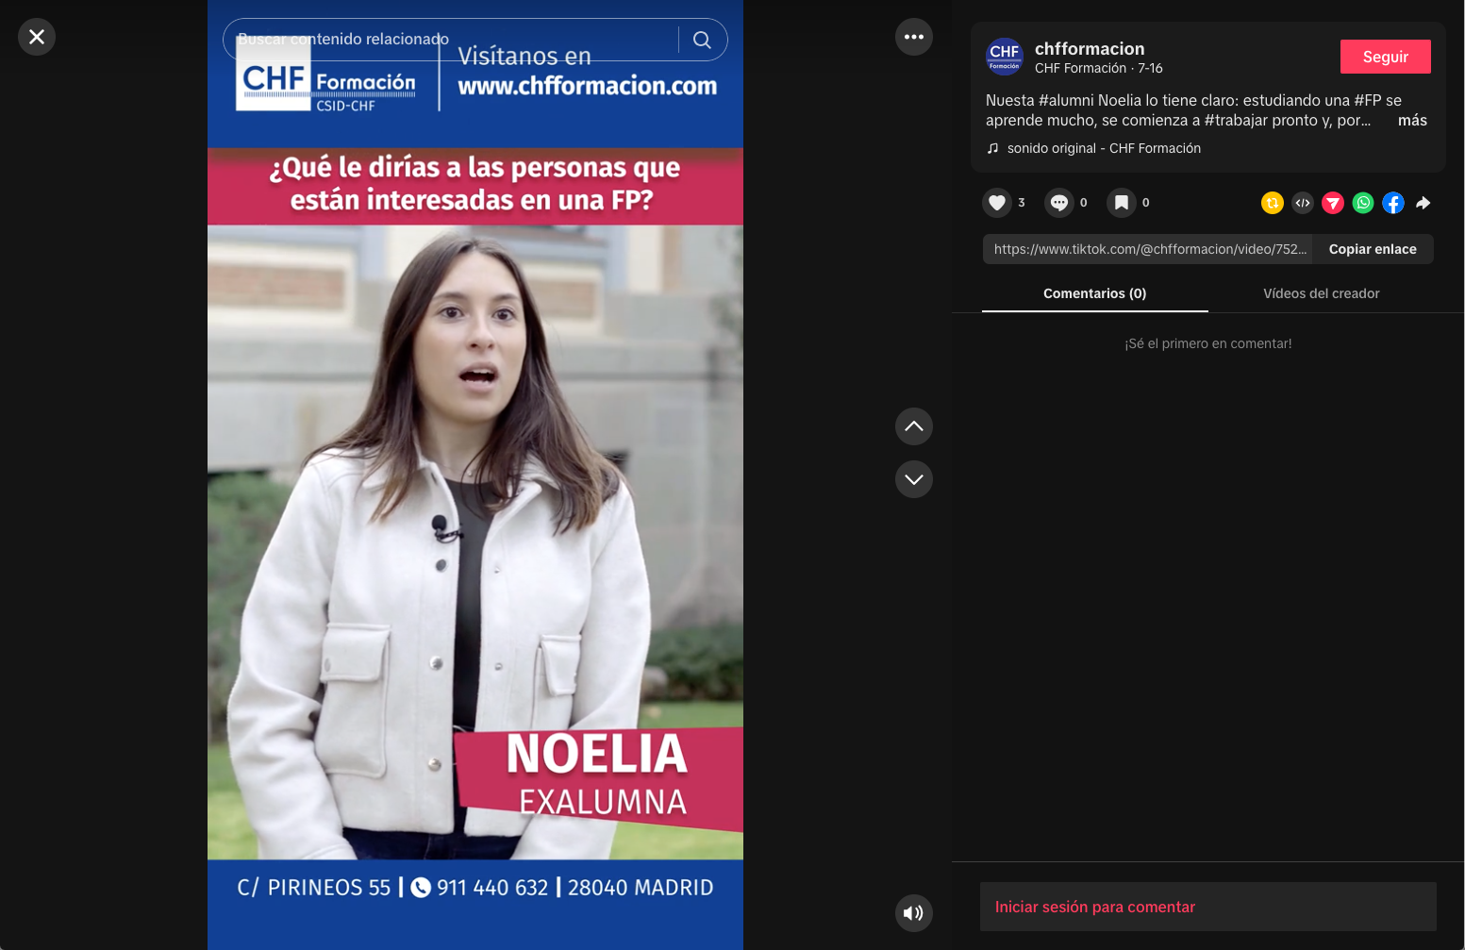Click the yellow repost icon
Image resolution: width=1465 pixels, height=950 pixels.
pos(1273,203)
